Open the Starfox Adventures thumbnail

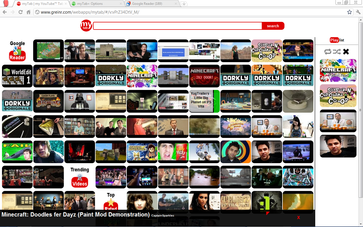pos(142,152)
